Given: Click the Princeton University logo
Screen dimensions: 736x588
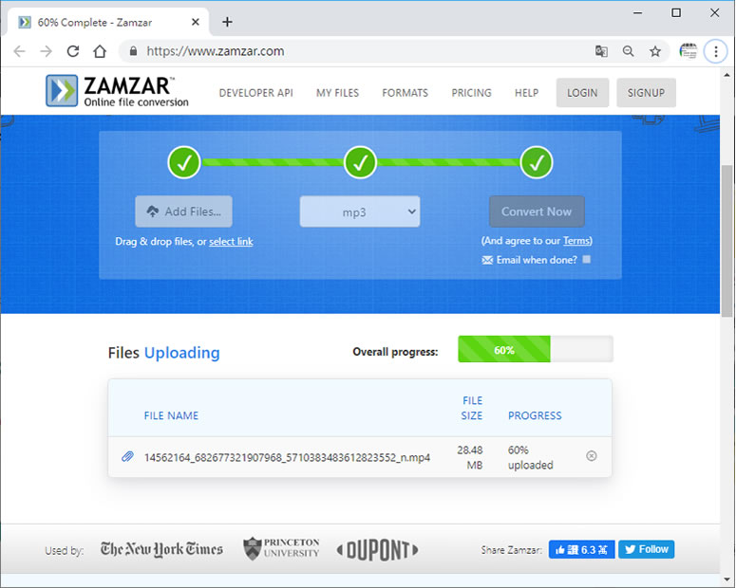Looking at the screenshot, I should tap(281, 548).
